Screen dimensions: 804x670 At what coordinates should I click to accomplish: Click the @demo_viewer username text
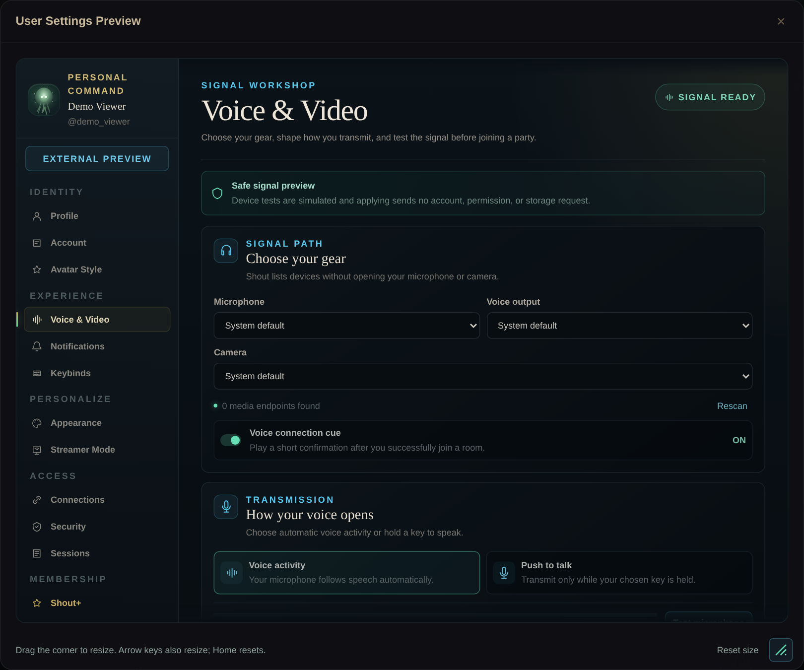pyautogui.click(x=99, y=122)
